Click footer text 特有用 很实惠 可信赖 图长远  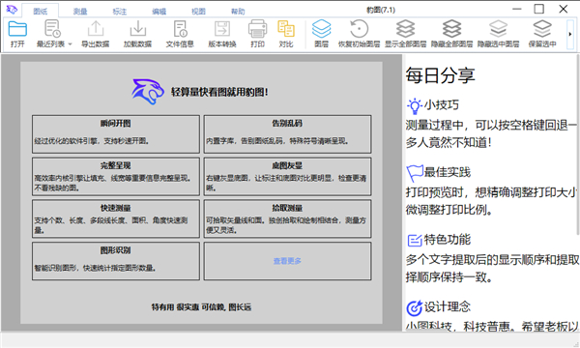click(x=201, y=307)
